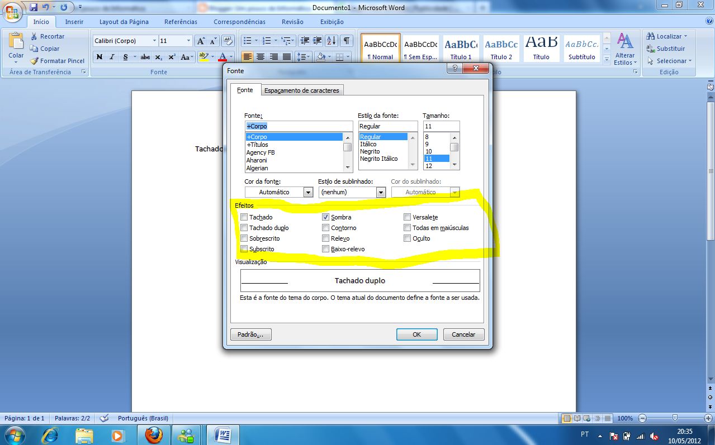Click the Increase Indent icon
Screen dimensions: 715x445
(317, 41)
